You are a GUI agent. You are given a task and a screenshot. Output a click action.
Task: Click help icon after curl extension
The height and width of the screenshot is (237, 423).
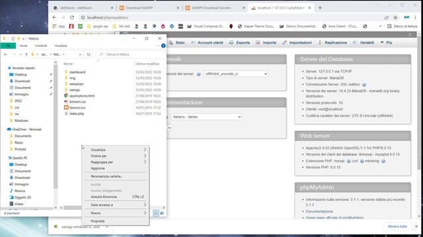(x=362, y=161)
